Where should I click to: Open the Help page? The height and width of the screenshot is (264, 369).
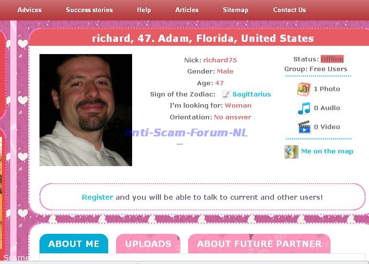[144, 10]
